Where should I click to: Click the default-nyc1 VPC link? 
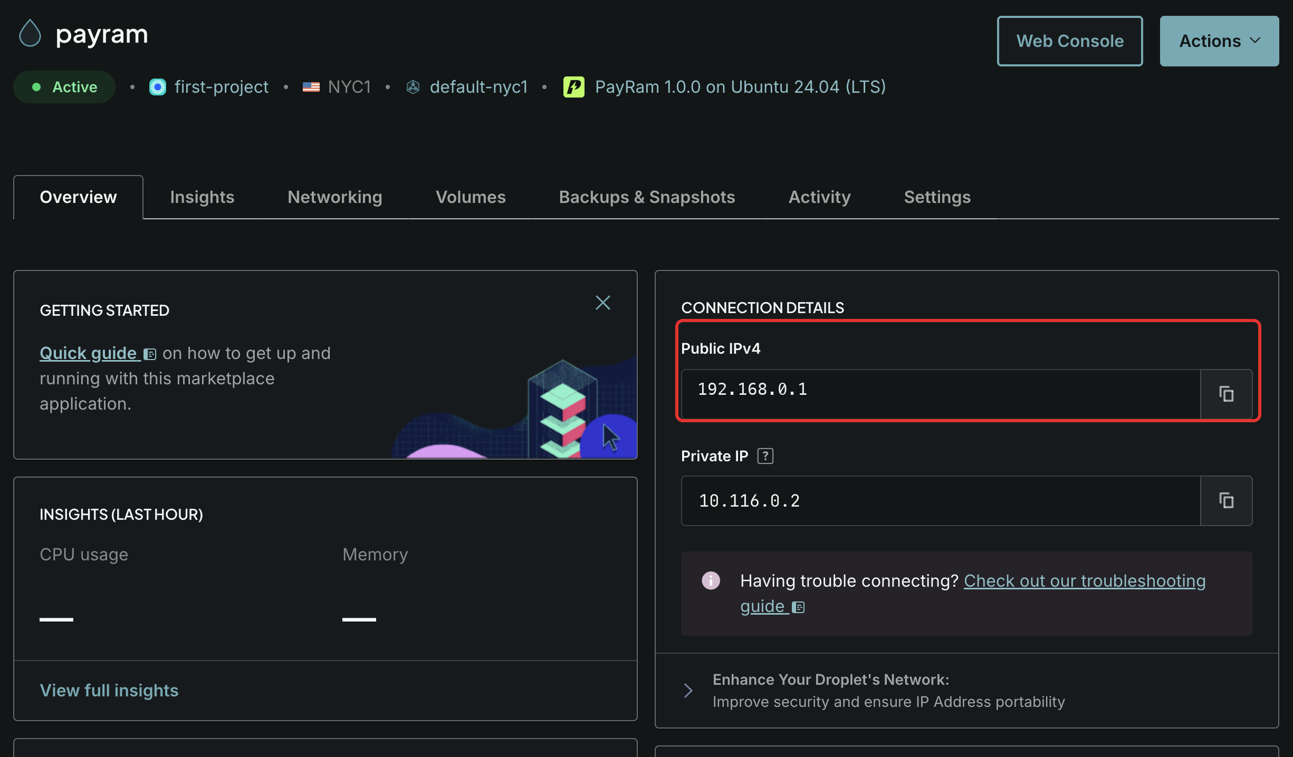tap(478, 87)
